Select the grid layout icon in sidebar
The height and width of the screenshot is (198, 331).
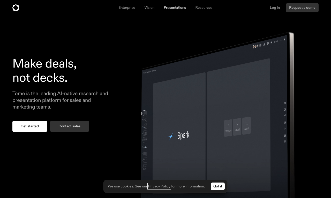pos(285,135)
